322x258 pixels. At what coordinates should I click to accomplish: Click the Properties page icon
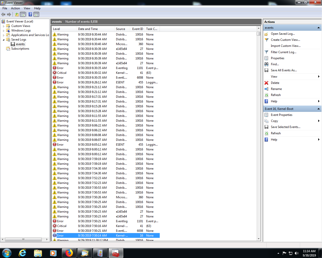pyautogui.click(x=266, y=58)
